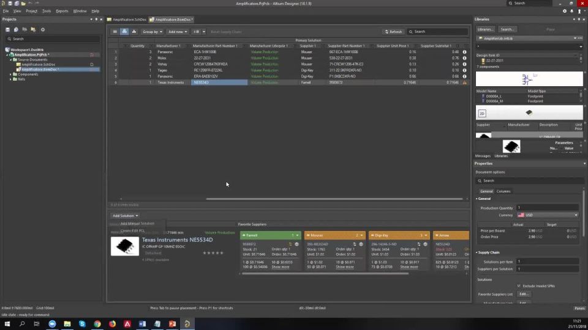Click the BOM table horizontal scrollbar

(334, 199)
